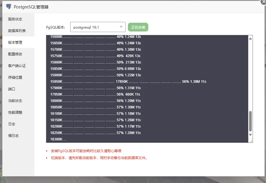Switch to 数据库列表 tab
Screen dimensions: 266x183
coord(18,31)
